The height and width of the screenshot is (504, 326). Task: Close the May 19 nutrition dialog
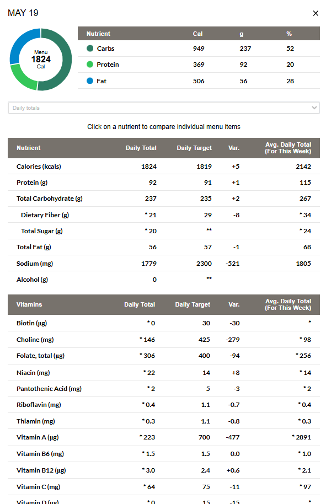[316, 13]
